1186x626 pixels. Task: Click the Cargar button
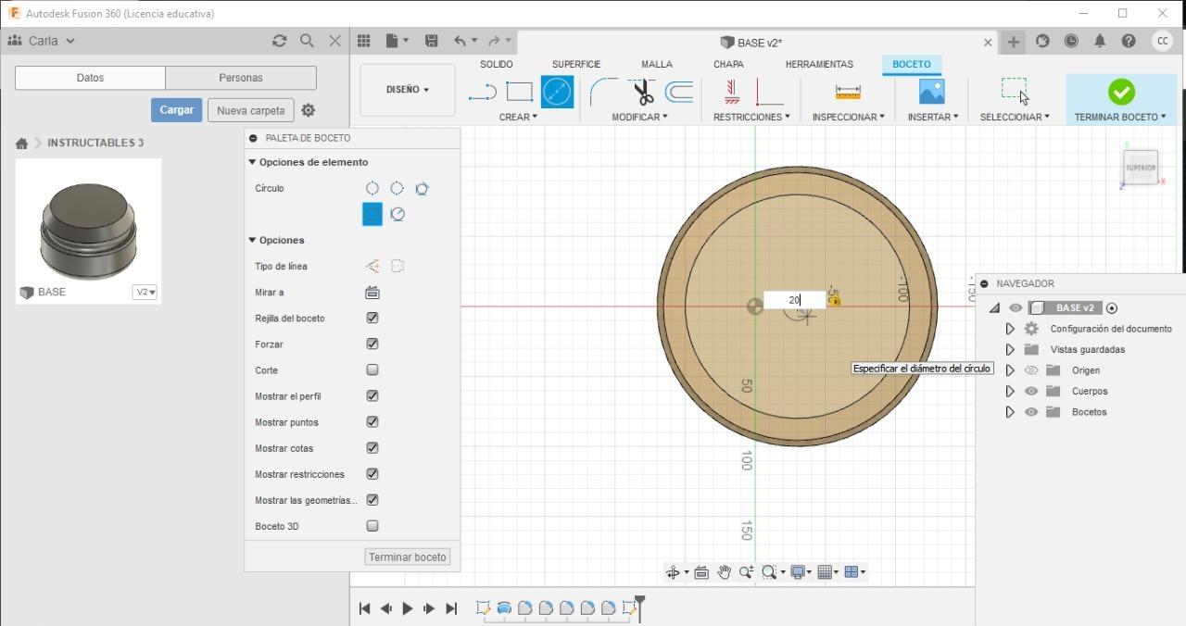[176, 110]
